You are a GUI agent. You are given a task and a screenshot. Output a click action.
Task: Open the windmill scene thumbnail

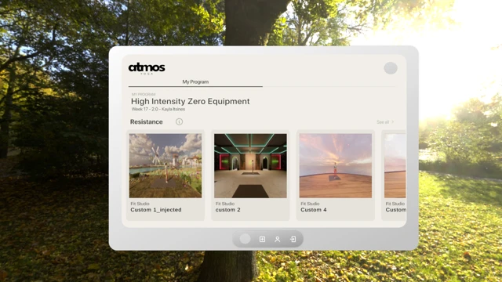coord(166,166)
